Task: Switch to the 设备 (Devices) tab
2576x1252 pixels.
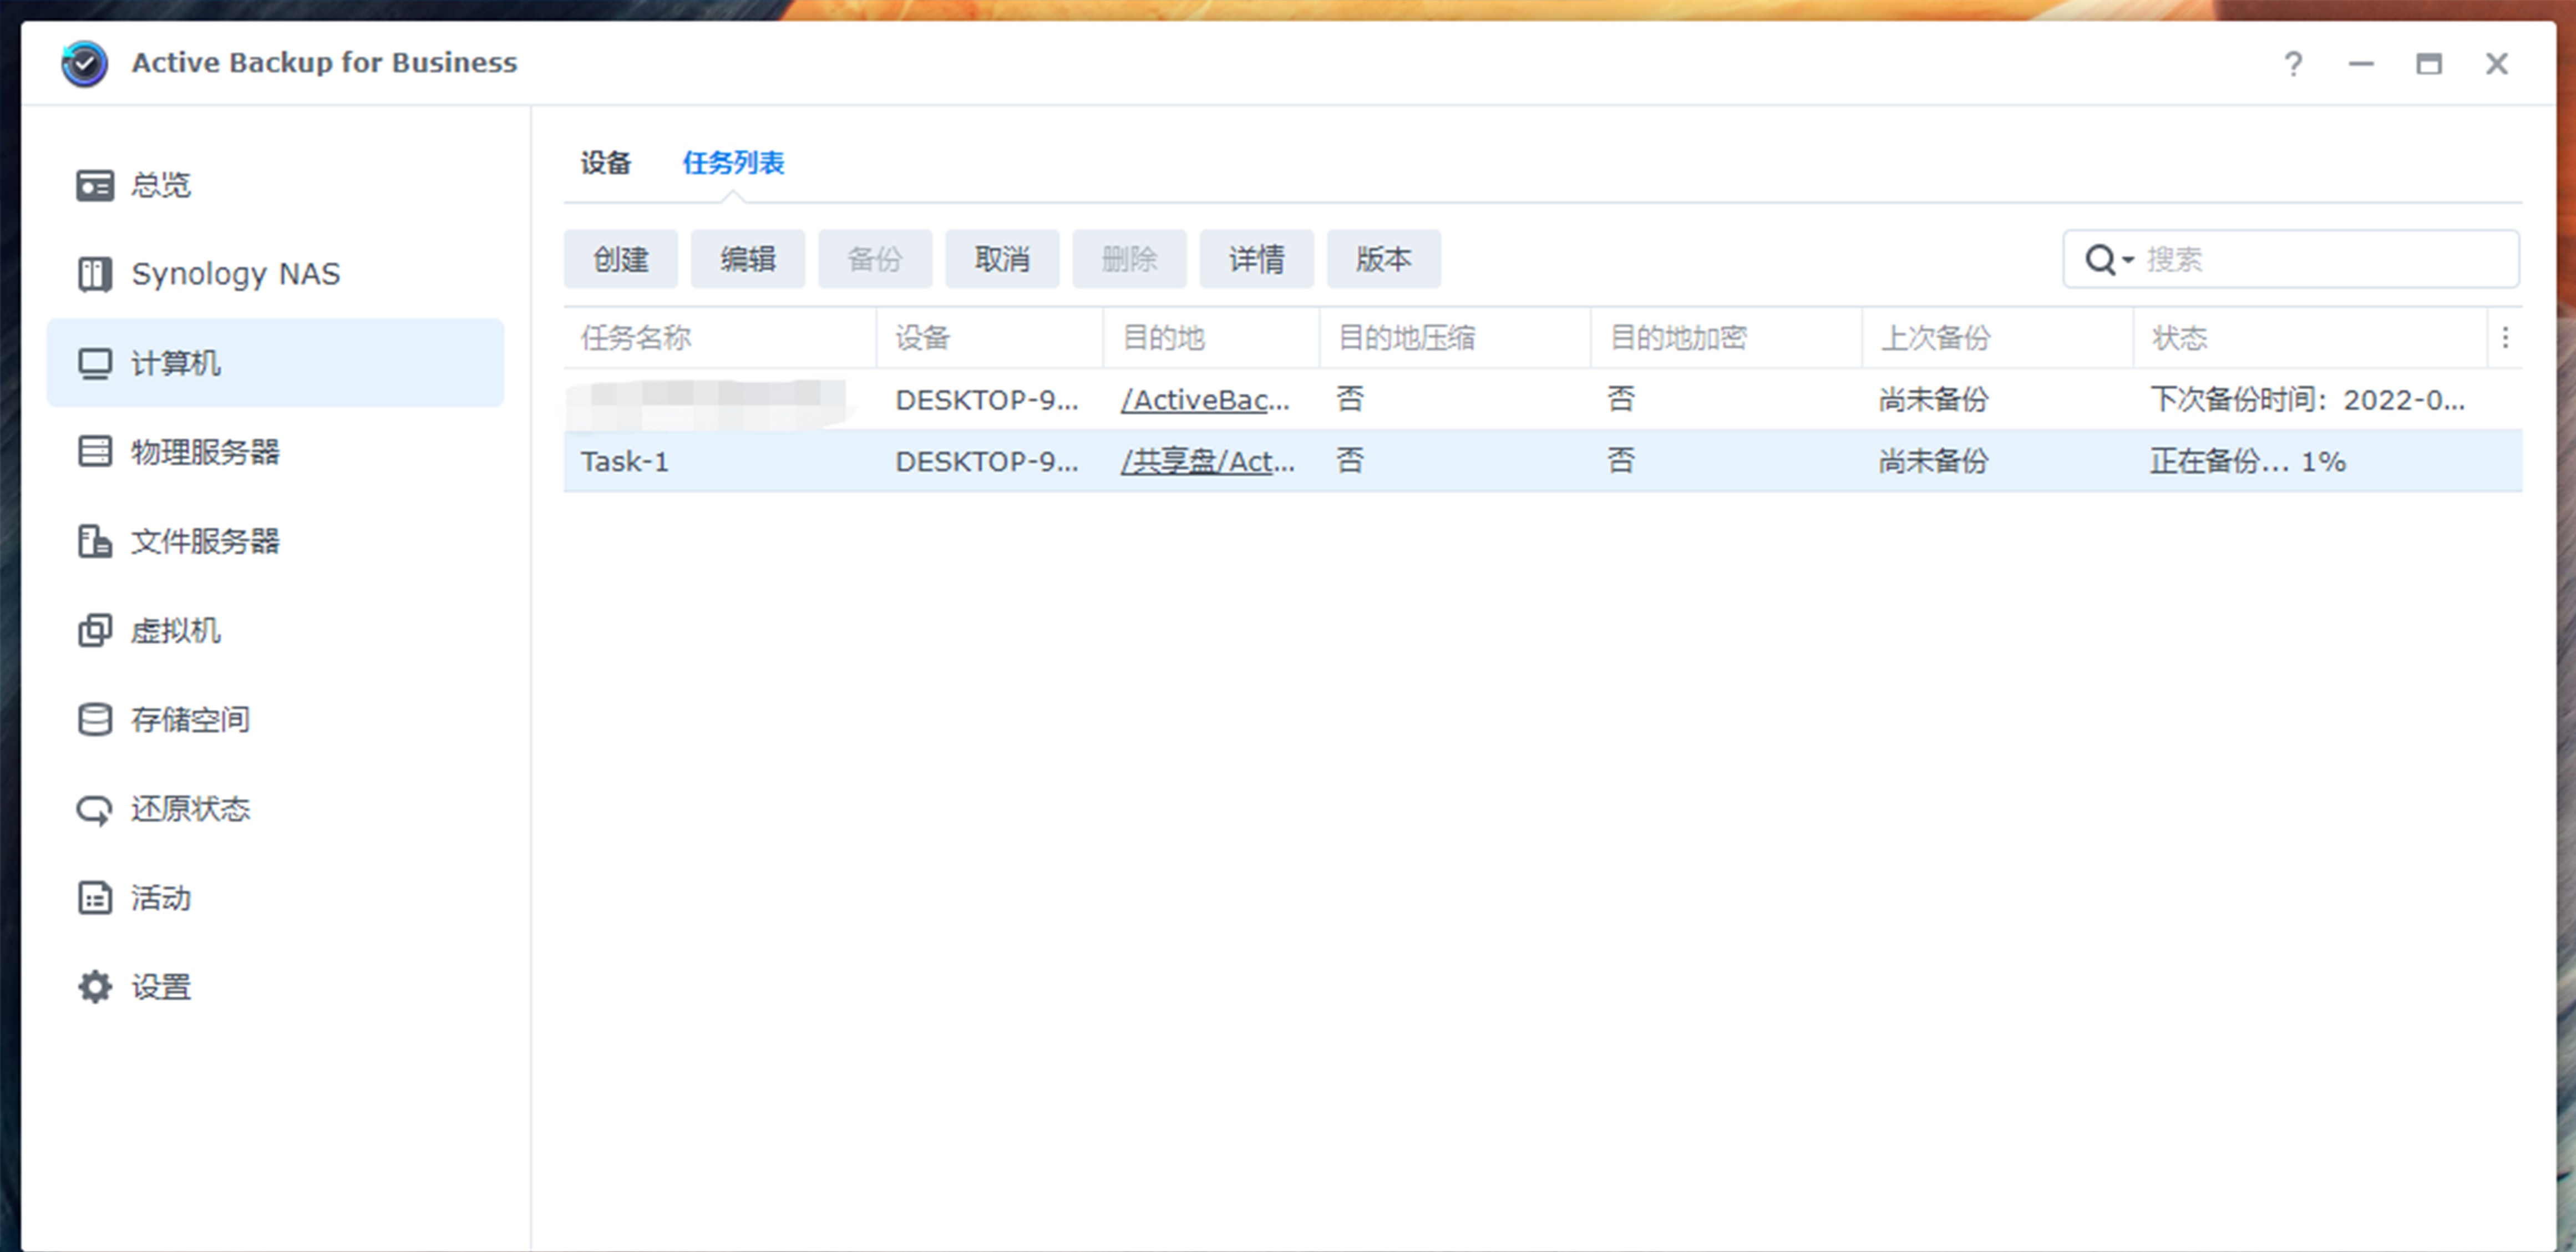Action: click(x=605, y=162)
